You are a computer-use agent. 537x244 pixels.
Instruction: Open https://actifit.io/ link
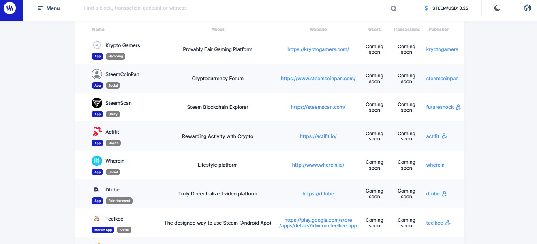click(x=318, y=136)
